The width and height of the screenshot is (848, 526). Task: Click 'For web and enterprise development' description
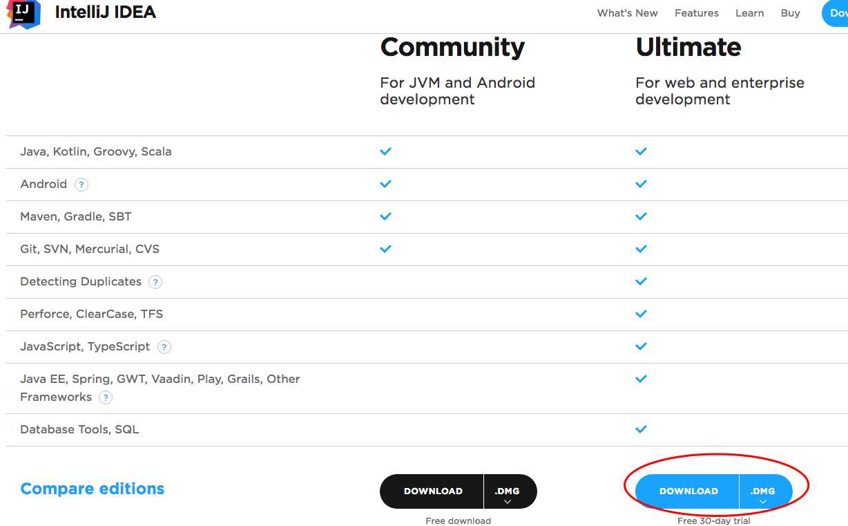tap(720, 91)
